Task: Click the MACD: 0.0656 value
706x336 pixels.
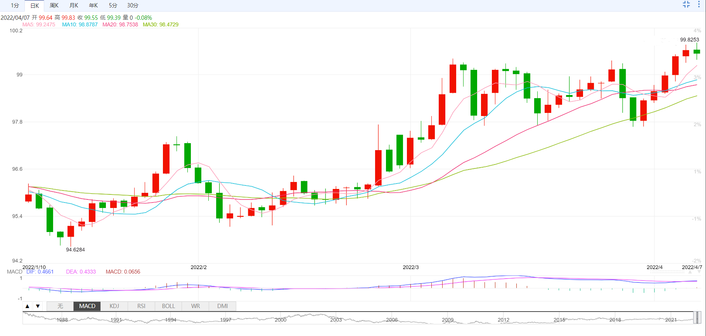Action: pyautogui.click(x=123, y=272)
